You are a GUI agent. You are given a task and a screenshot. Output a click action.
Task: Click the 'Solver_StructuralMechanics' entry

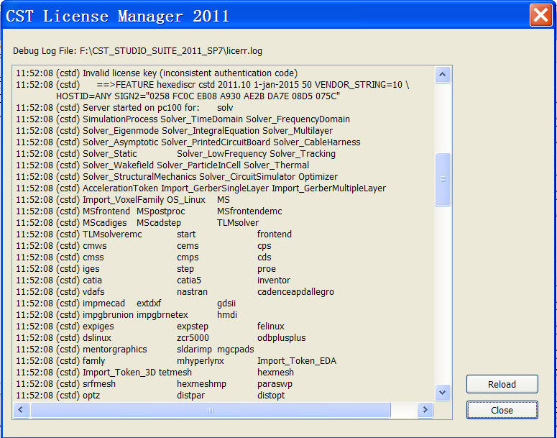(x=139, y=177)
